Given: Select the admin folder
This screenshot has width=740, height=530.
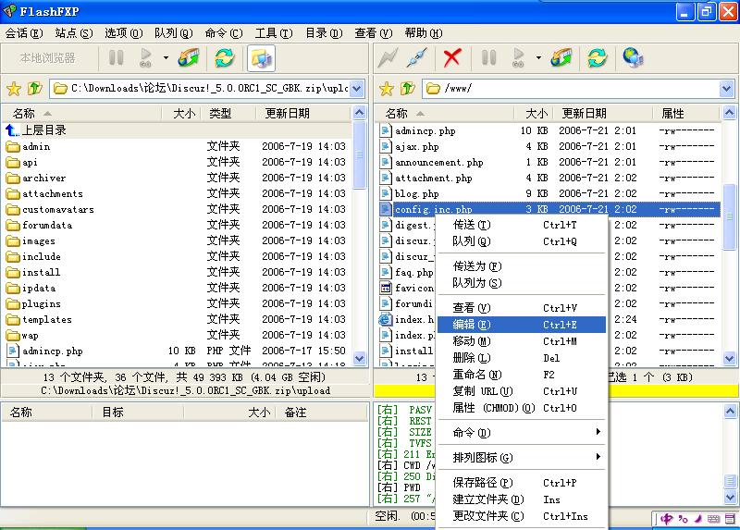Looking at the screenshot, I should point(177,146).
